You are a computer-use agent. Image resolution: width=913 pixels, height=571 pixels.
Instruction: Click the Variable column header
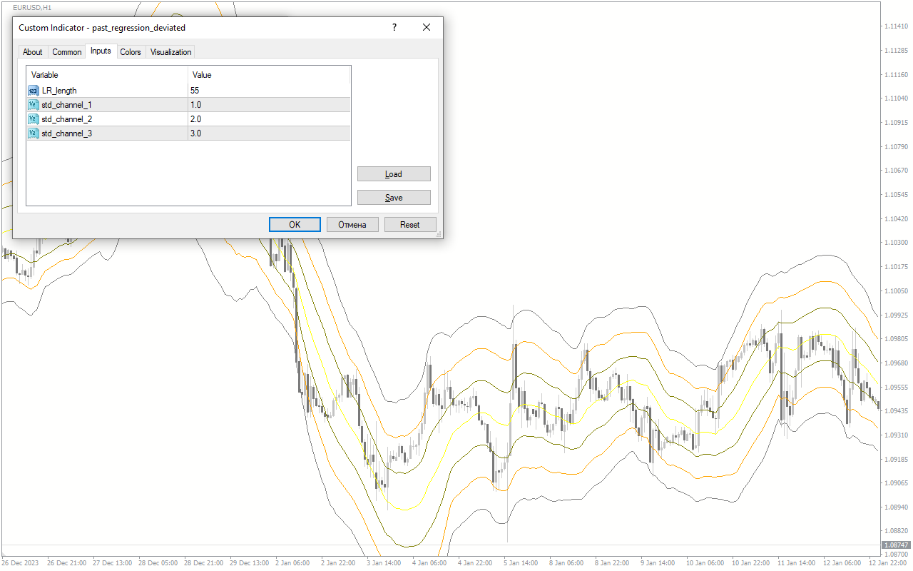point(107,75)
